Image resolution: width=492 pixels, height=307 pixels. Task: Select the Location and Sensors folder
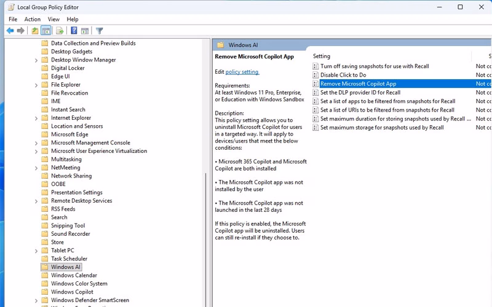pos(77,126)
